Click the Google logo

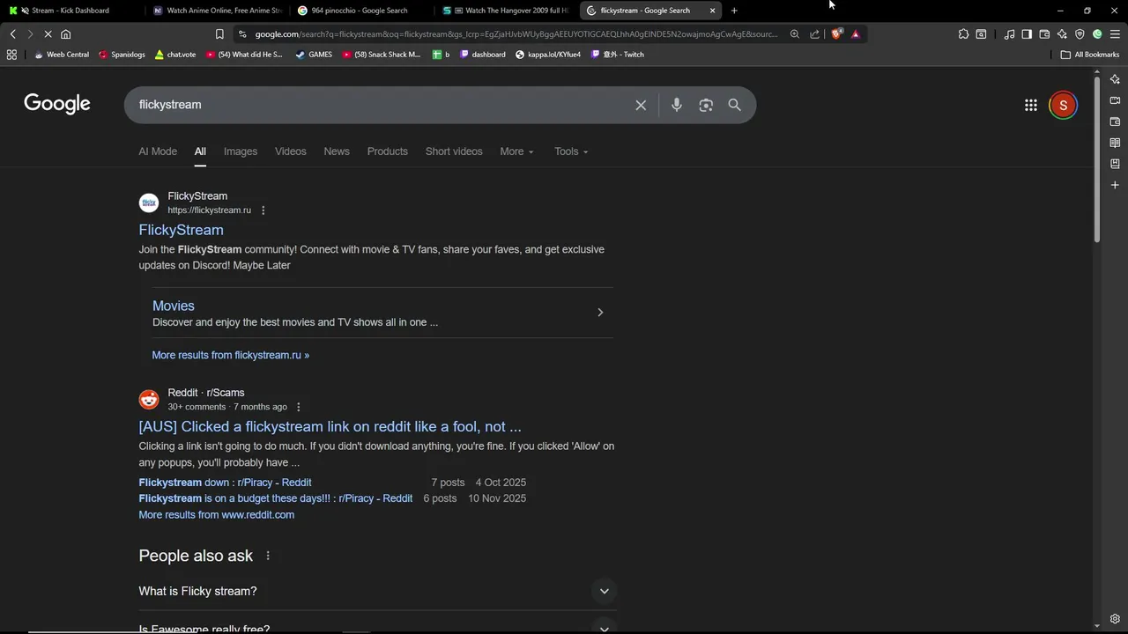point(57,104)
